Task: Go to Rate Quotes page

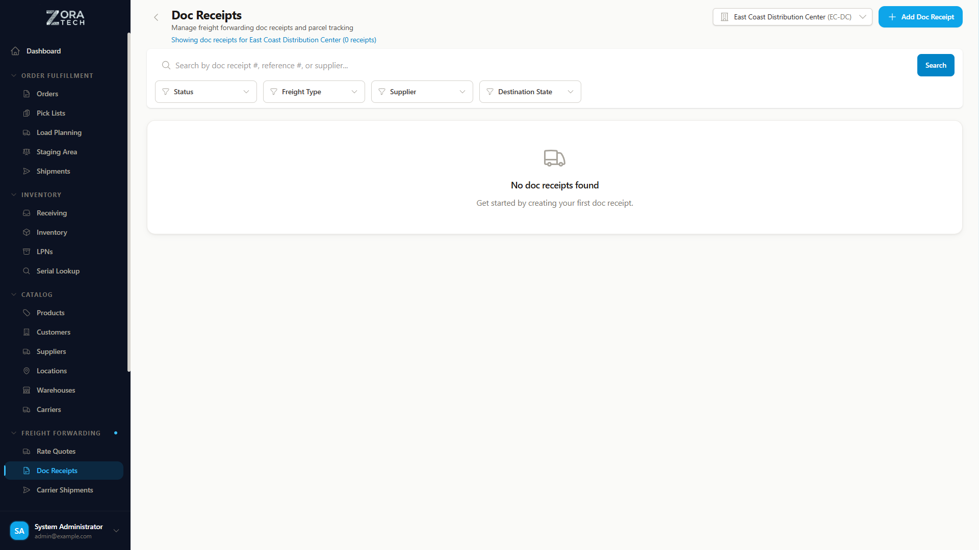Action: point(56,451)
